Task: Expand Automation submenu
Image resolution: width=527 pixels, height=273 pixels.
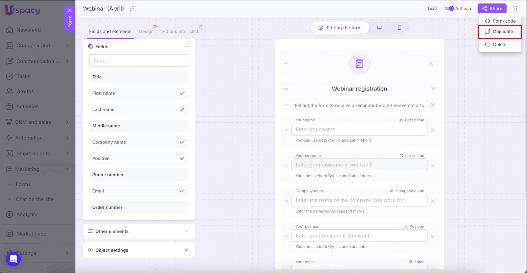Action: [68, 138]
